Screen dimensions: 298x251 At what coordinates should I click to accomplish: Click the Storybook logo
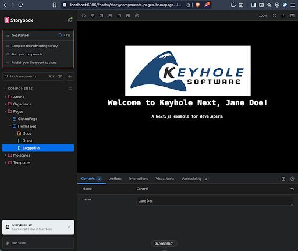19,20
